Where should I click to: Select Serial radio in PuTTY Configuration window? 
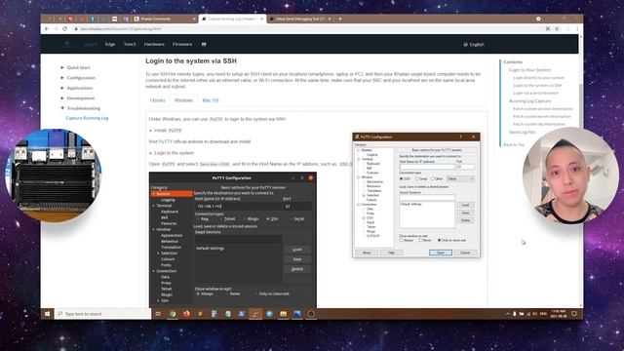pyautogui.click(x=417, y=178)
